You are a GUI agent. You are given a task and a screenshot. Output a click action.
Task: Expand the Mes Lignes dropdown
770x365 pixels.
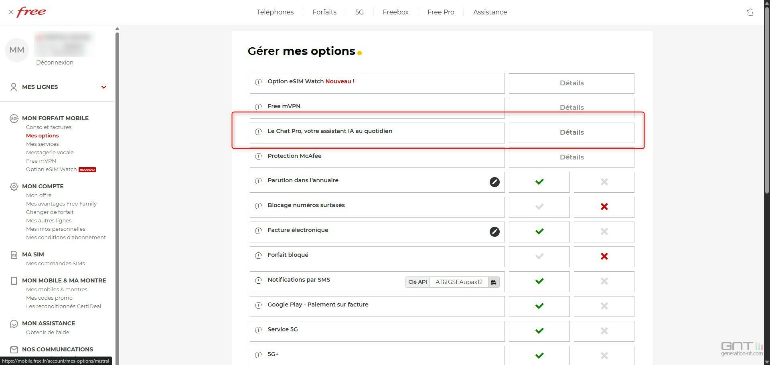(103, 87)
